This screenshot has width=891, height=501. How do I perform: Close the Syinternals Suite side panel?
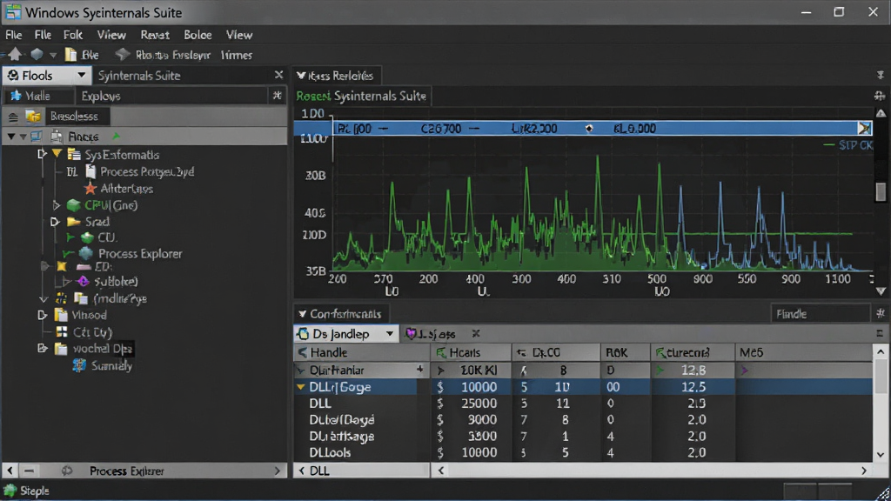click(x=278, y=75)
